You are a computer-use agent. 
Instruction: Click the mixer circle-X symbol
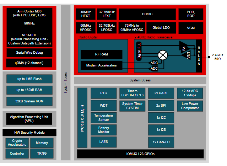click(163, 55)
